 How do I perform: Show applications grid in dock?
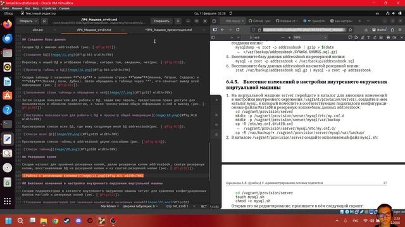7,201
